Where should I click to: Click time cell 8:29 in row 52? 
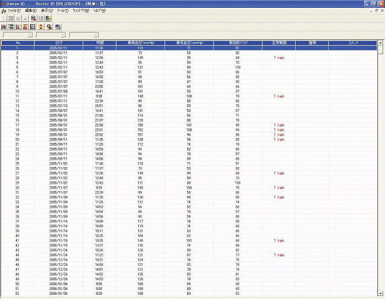[99, 294]
